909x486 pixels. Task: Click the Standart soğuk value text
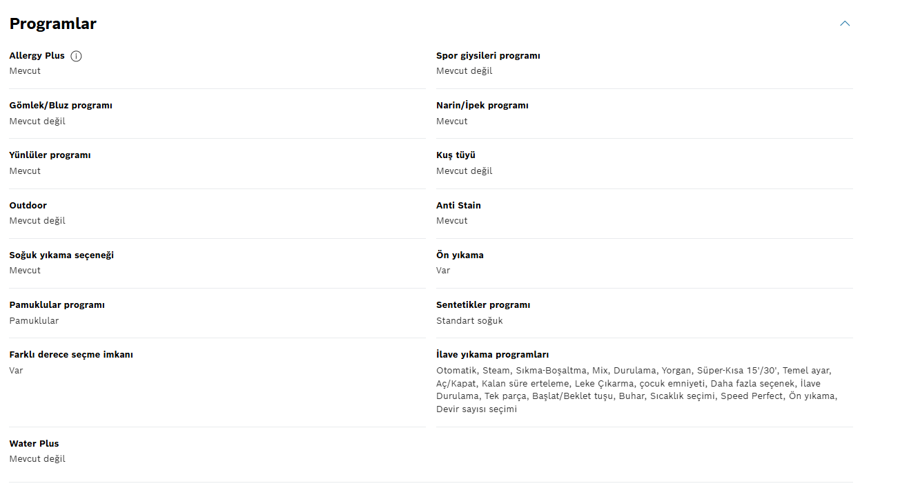(x=469, y=321)
